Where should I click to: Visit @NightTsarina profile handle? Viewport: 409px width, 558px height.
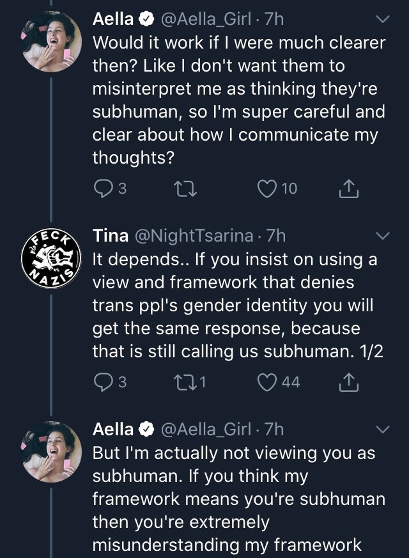click(194, 236)
